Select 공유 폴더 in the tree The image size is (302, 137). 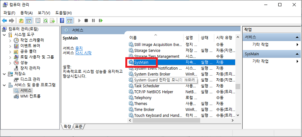click(x=28, y=51)
